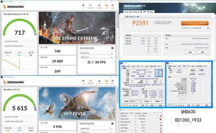Click the right button below the 3DMark 11 run details
216x133 pixels.
(203, 52)
